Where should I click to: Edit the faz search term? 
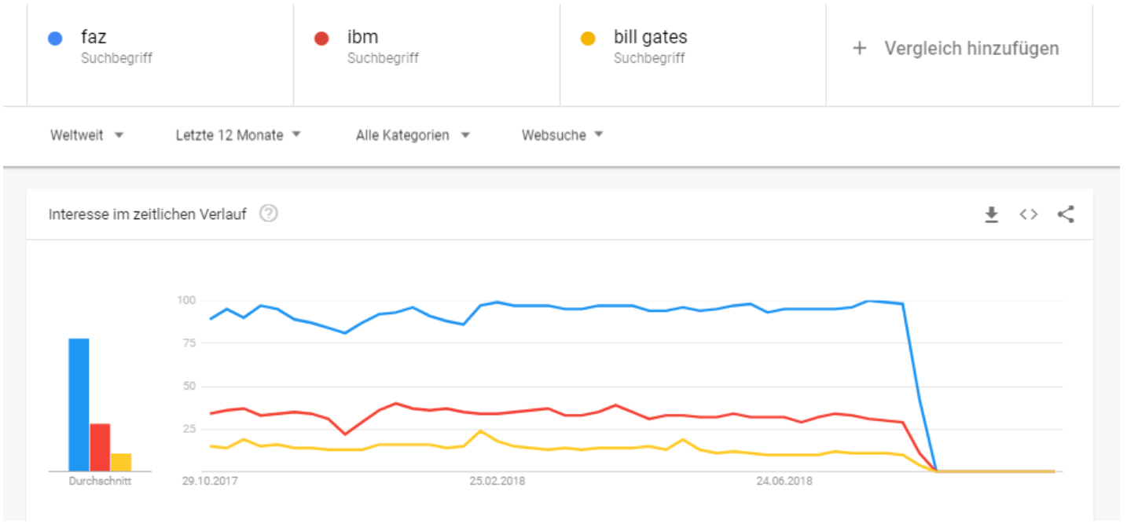(x=94, y=38)
